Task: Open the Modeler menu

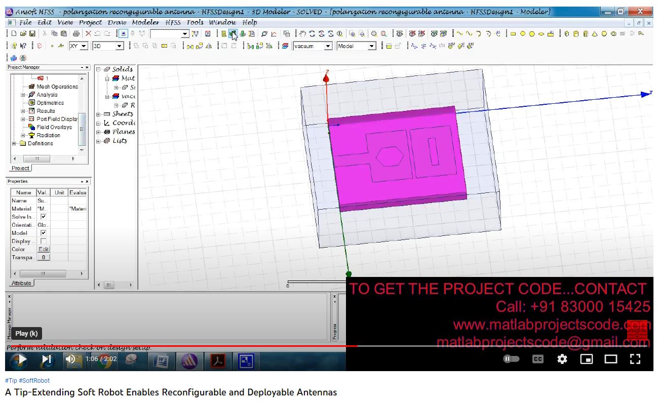Action: pyautogui.click(x=145, y=22)
